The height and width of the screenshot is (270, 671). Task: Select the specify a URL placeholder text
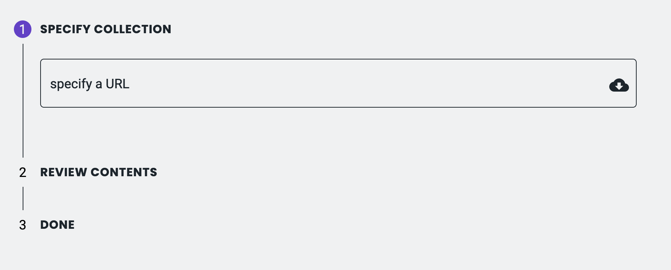coord(90,84)
